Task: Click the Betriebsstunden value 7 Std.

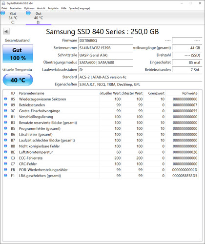Action: (x=187, y=70)
